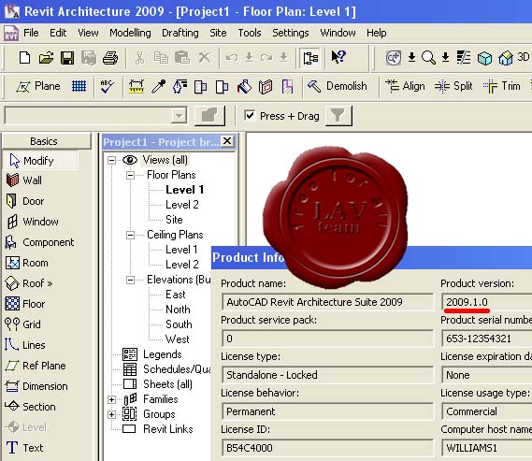Open the South elevation view
The width and height of the screenshot is (532, 461).
click(x=179, y=324)
